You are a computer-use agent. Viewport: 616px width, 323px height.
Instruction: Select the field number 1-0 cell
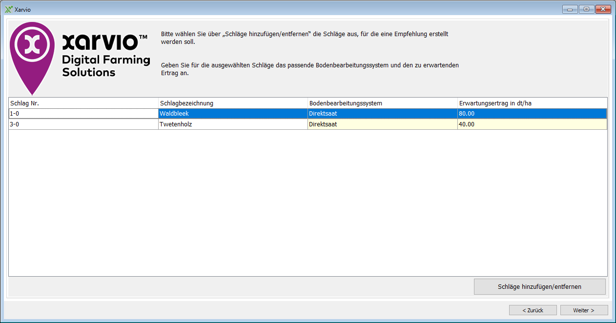pos(83,114)
